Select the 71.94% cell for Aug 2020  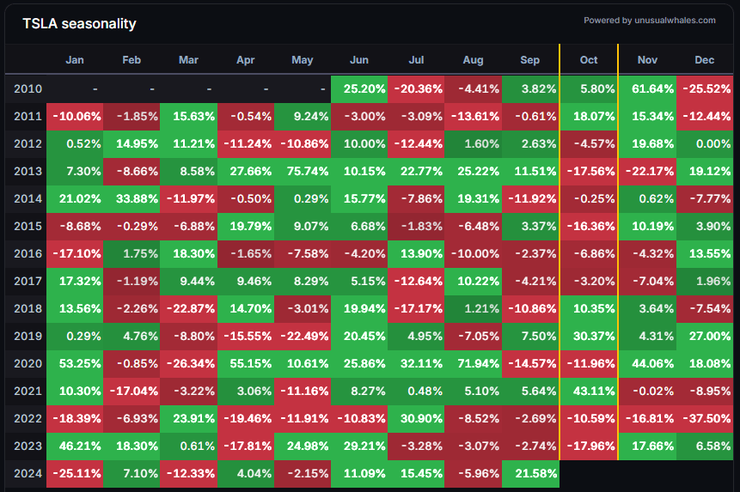click(x=473, y=362)
